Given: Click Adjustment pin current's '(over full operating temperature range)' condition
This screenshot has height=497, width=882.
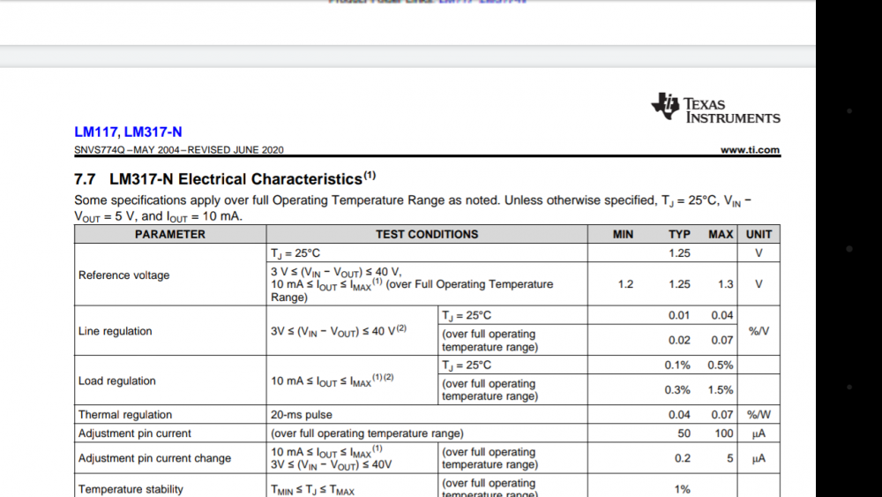Looking at the screenshot, I should [x=367, y=433].
